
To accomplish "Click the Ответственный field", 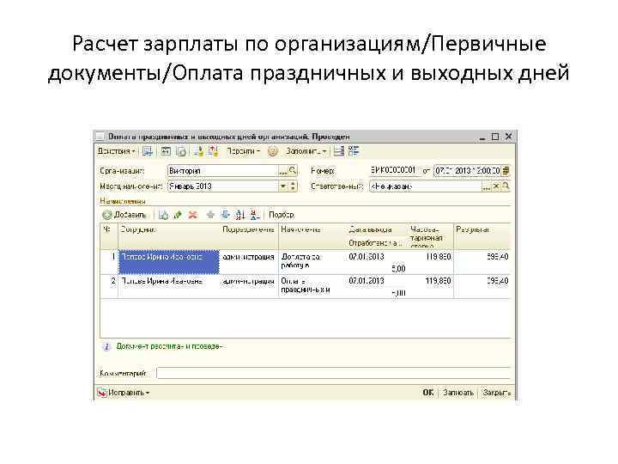I will click(x=425, y=186).
